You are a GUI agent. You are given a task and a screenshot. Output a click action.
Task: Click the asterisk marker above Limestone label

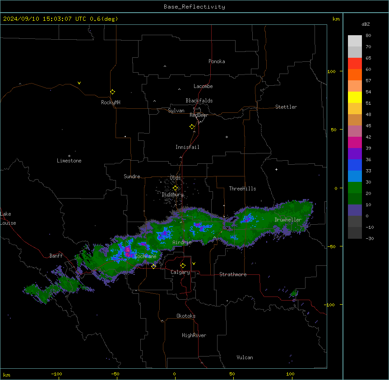coord(69,156)
